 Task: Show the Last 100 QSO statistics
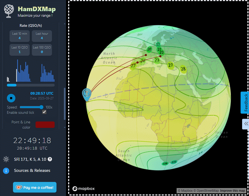click(x=42, y=50)
